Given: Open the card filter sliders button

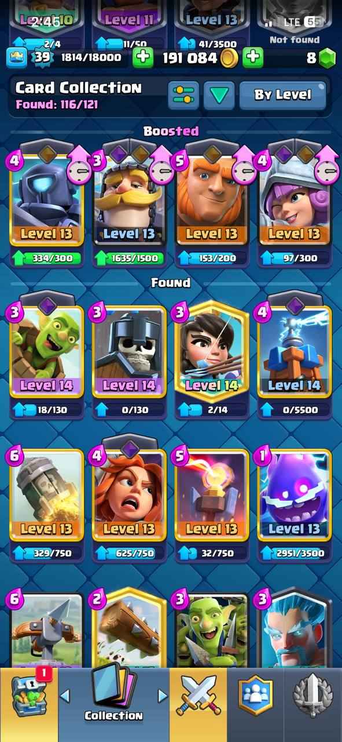Looking at the screenshot, I should click(183, 95).
